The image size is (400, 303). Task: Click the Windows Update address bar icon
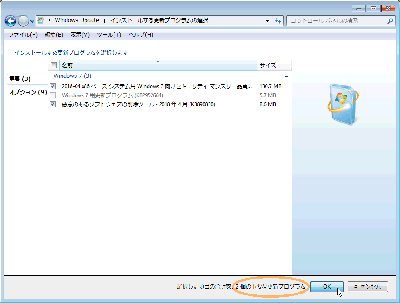coord(41,20)
